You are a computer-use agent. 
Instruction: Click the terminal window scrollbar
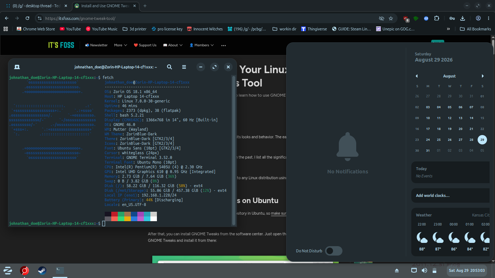(234, 150)
